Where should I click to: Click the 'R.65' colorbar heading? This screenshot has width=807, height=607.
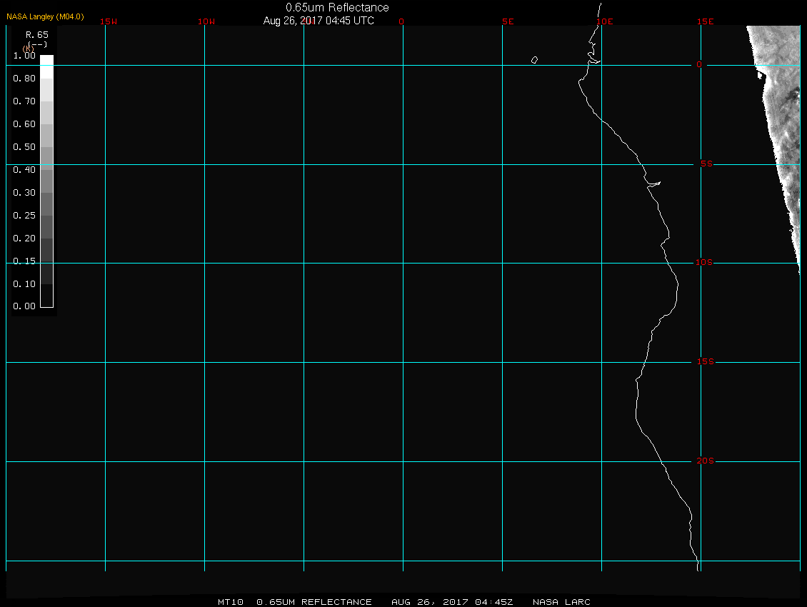(37, 35)
